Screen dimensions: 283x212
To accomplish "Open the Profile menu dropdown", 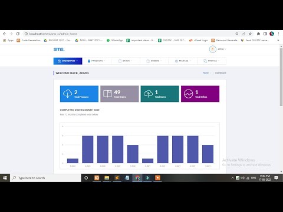I will [x=212, y=61].
